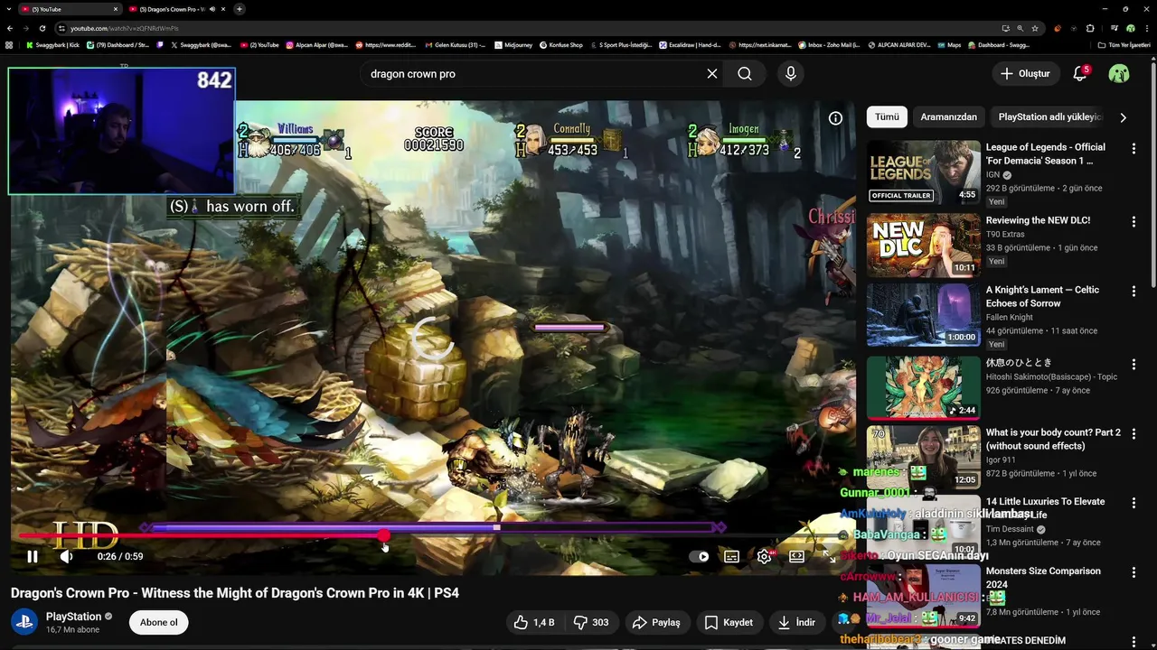Subscribe with the 'Abone ol' button
The image size is (1157, 650).
pyautogui.click(x=159, y=622)
